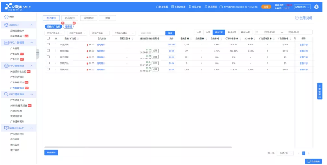Click the 2020-02-06 start date field
This screenshot has height=165, width=327.
[270, 32]
